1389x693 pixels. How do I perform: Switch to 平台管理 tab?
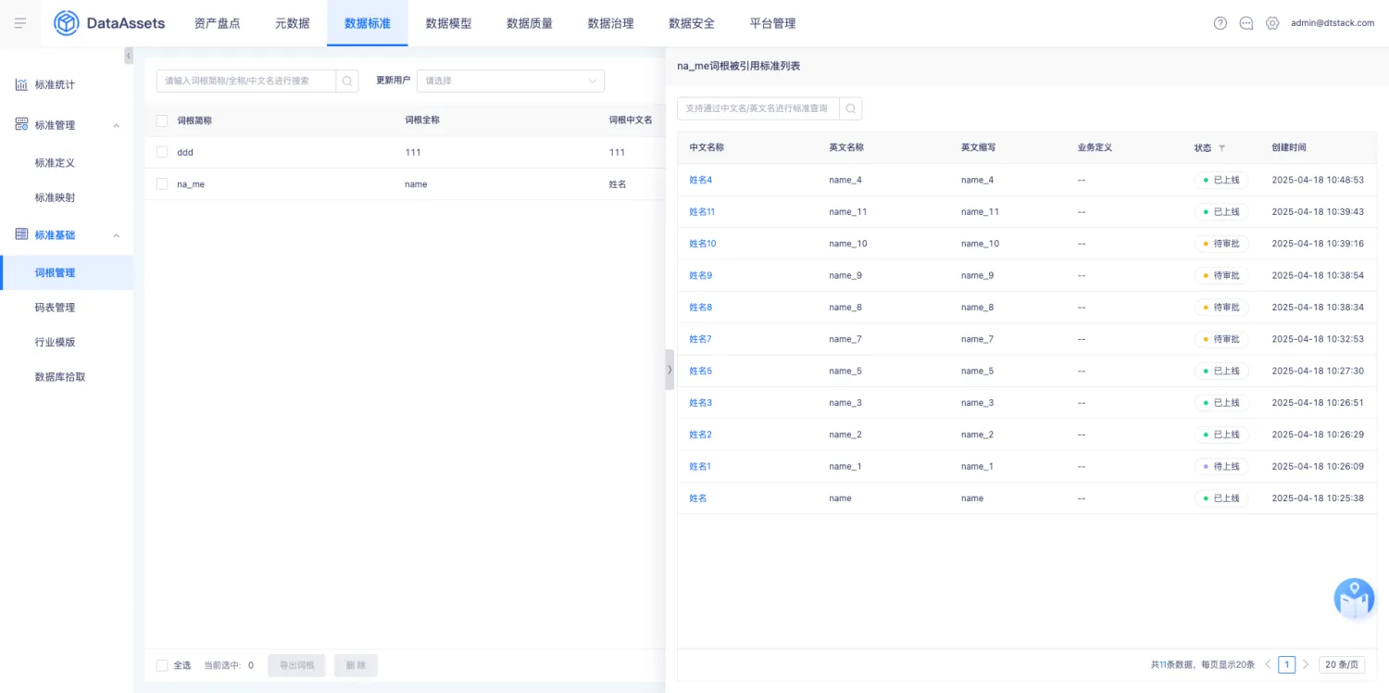(772, 23)
